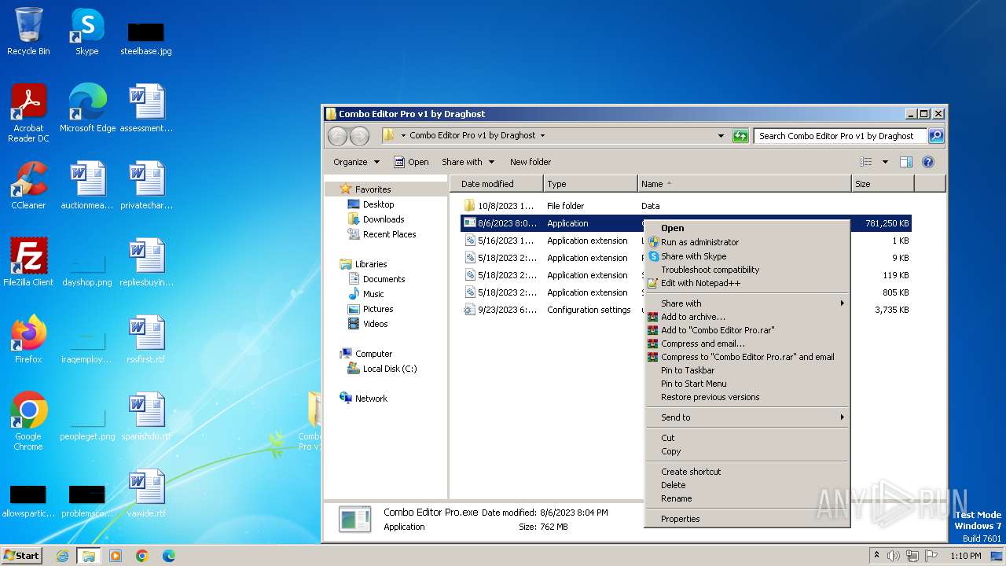Select Add to "Combo Editor Pro.rar"

coord(747,330)
